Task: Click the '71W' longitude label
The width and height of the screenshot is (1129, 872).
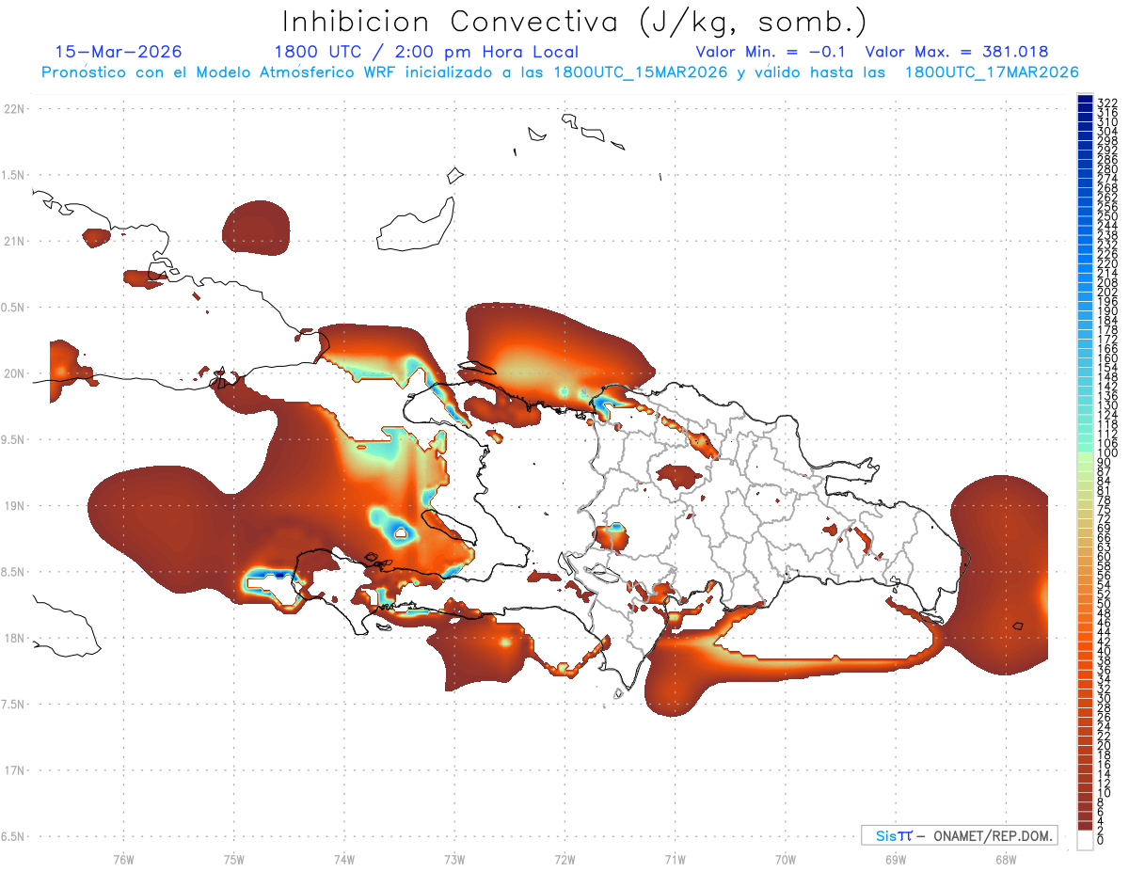Action: (x=675, y=859)
